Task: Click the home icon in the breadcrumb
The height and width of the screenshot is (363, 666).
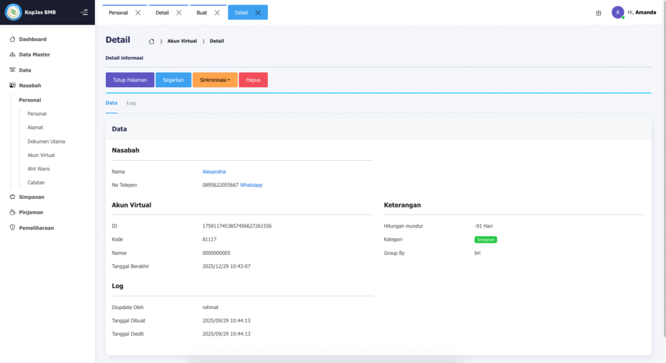Action: (x=152, y=41)
